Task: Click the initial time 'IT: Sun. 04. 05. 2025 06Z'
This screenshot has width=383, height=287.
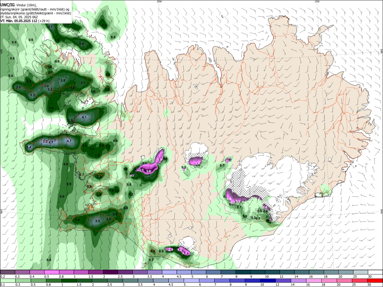Action: [x=19, y=17]
